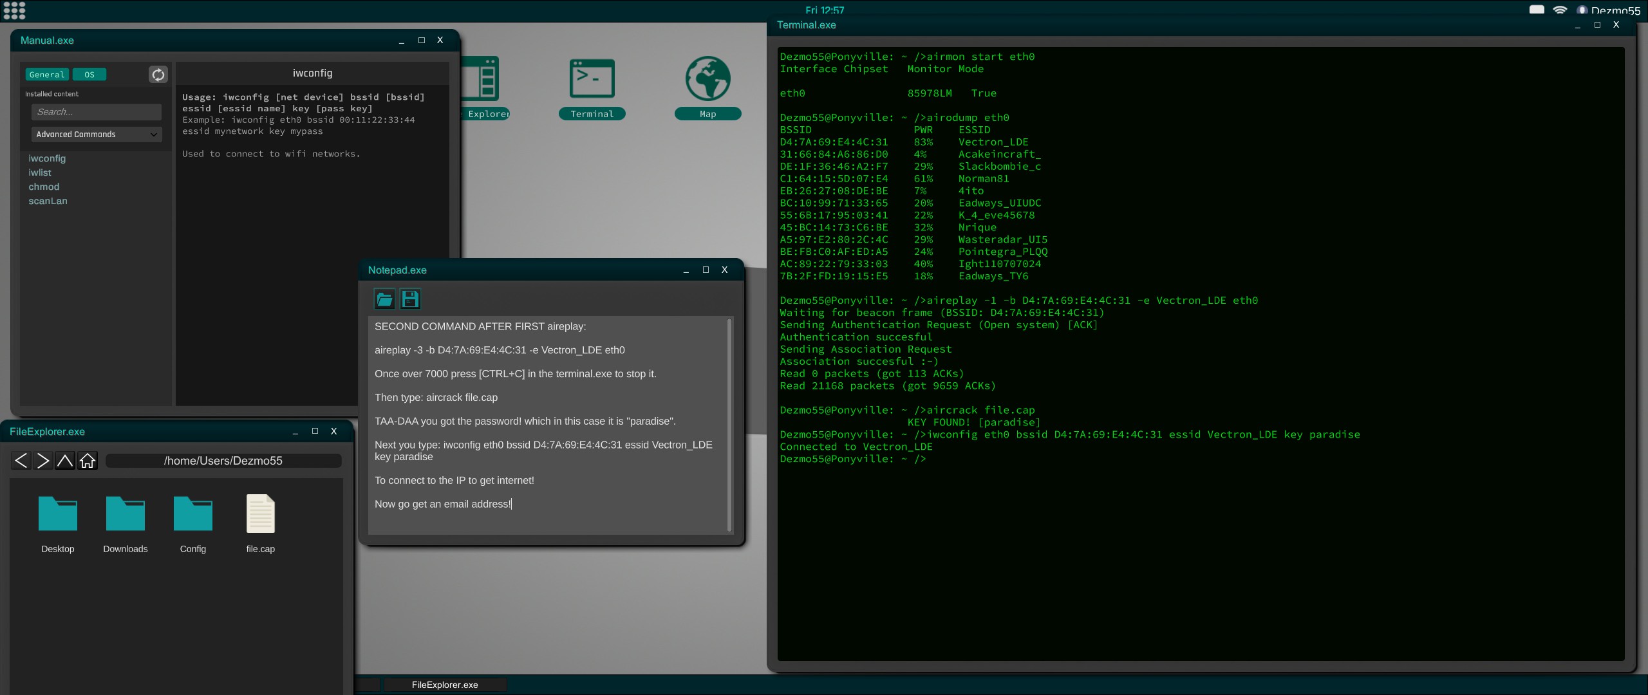The height and width of the screenshot is (695, 1648).
Task: Go to home directory in FileExplorer
Action: [x=88, y=460]
